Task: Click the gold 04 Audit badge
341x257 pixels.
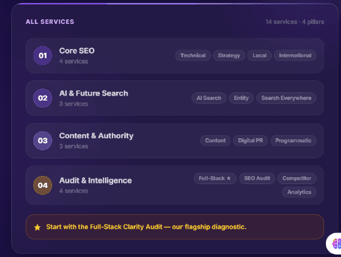Action: click(x=43, y=185)
